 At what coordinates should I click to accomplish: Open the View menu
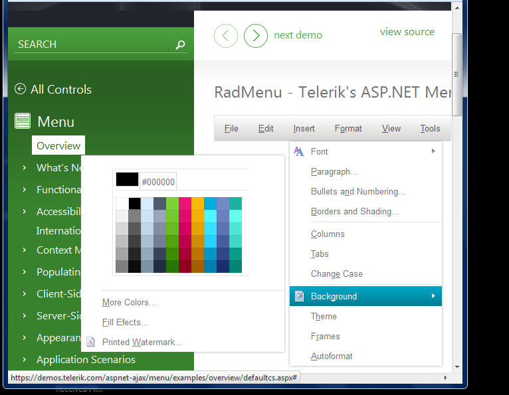pyautogui.click(x=391, y=128)
